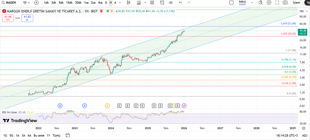Take a chart snapshot with the camera
Image resolution: width=310 pixels, height=140 pixels.
285,3
